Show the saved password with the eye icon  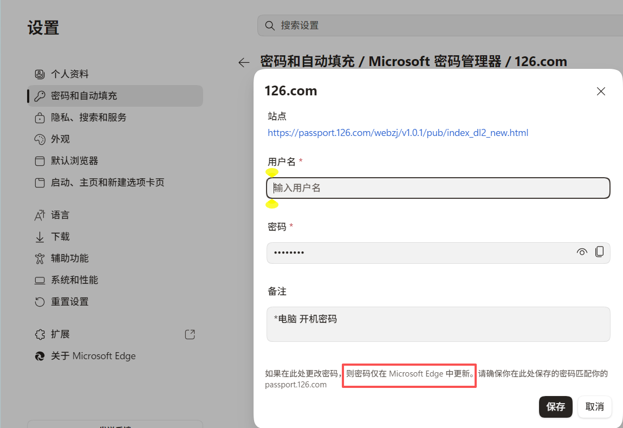[x=582, y=252]
